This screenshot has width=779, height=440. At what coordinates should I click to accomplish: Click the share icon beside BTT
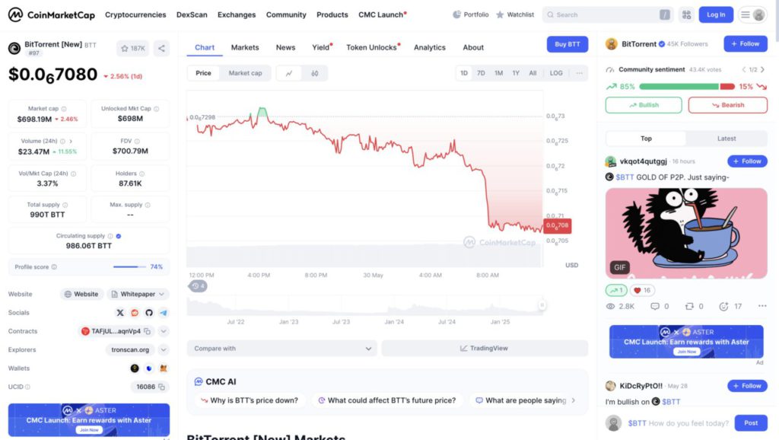pyautogui.click(x=161, y=49)
